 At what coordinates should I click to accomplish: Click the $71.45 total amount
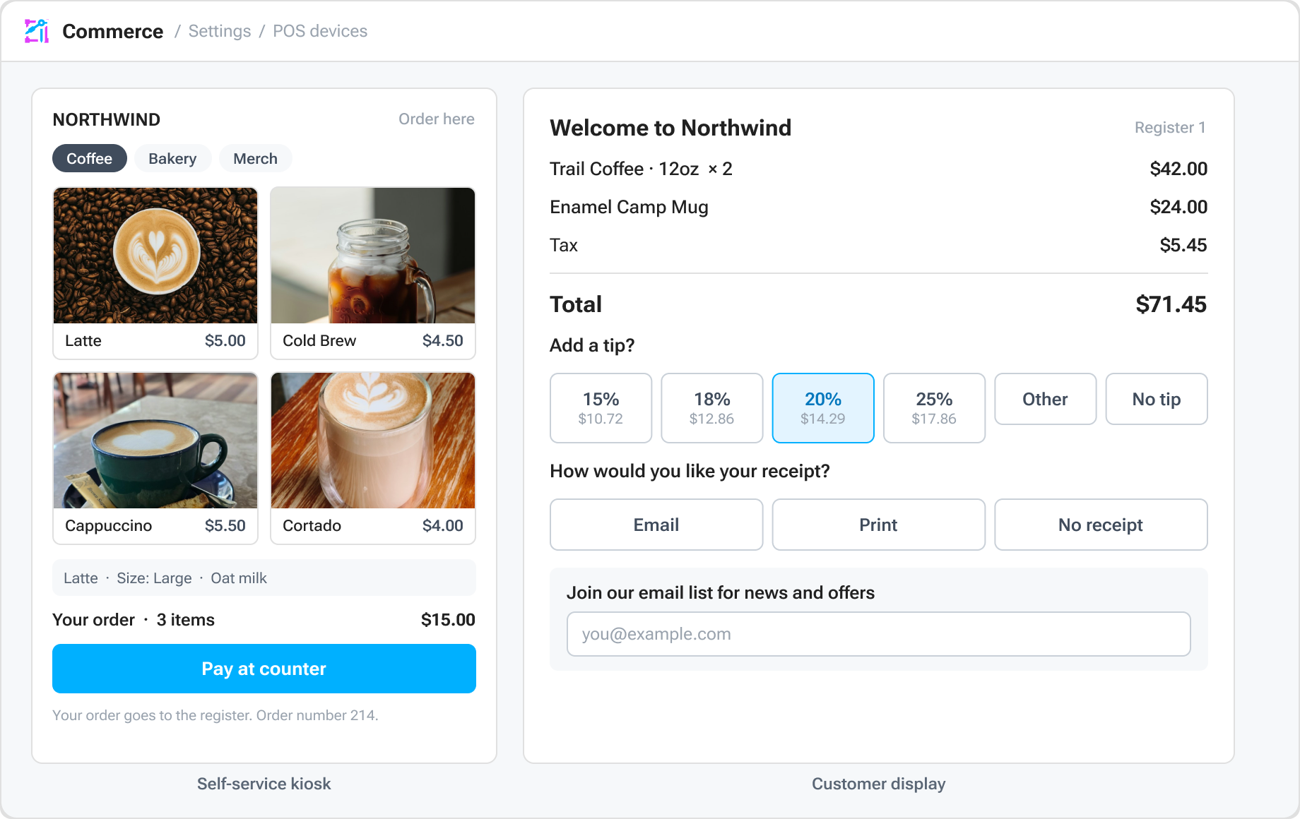tap(1171, 304)
